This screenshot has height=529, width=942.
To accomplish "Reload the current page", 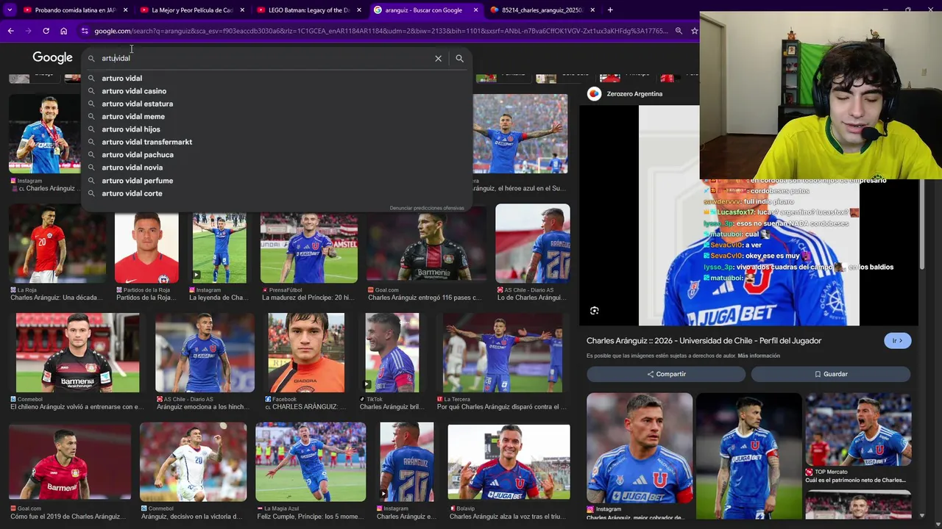I will tap(46, 31).
